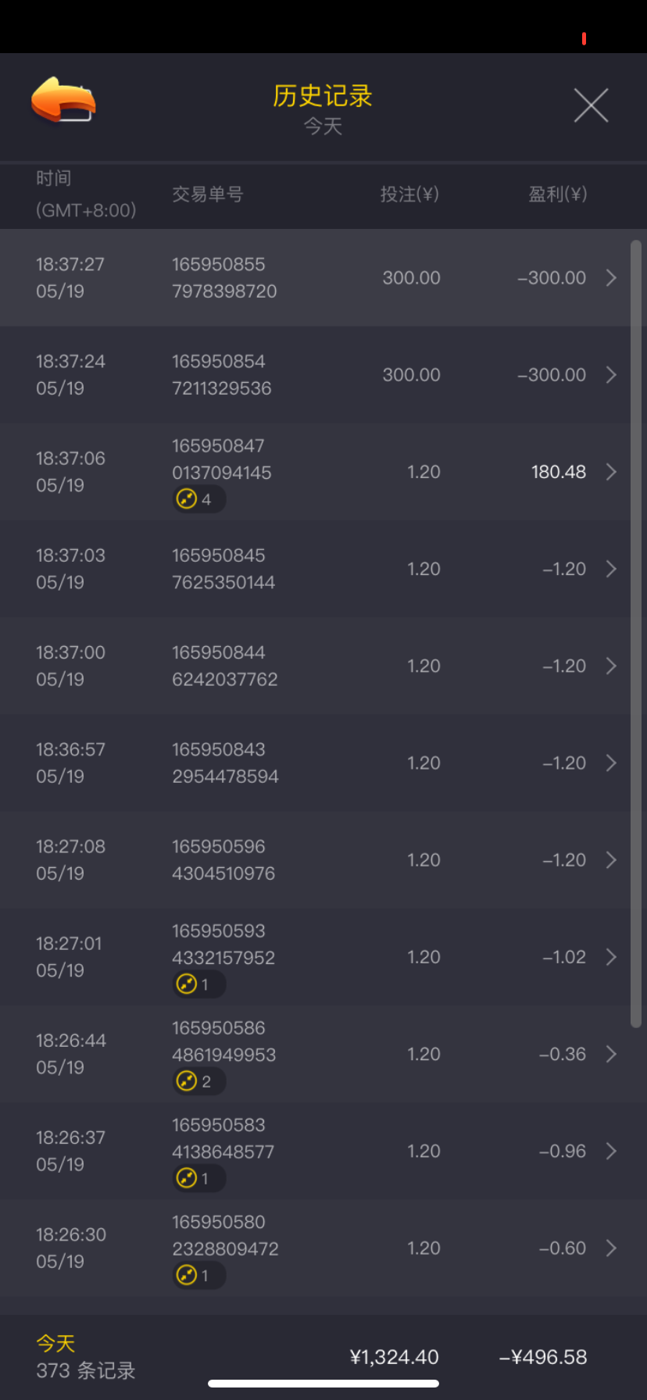This screenshot has width=647, height=1400.
Task: Tap the 投注(¥) column header
Action: pyautogui.click(x=409, y=195)
